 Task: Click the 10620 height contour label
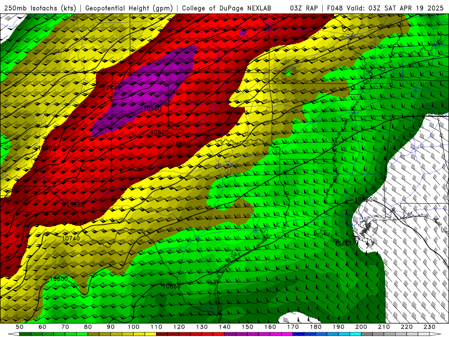click(x=159, y=132)
